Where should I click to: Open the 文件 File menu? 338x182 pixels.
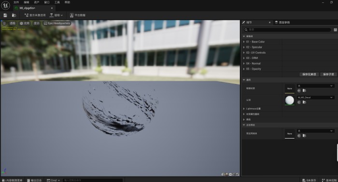click(x=16, y=2)
